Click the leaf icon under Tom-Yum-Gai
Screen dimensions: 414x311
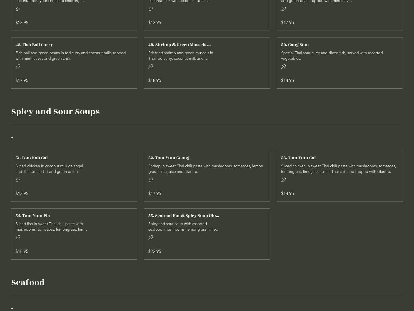[x=283, y=180]
